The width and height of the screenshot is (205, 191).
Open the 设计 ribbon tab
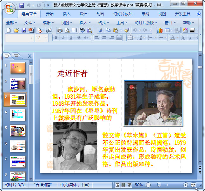[83, 14]
